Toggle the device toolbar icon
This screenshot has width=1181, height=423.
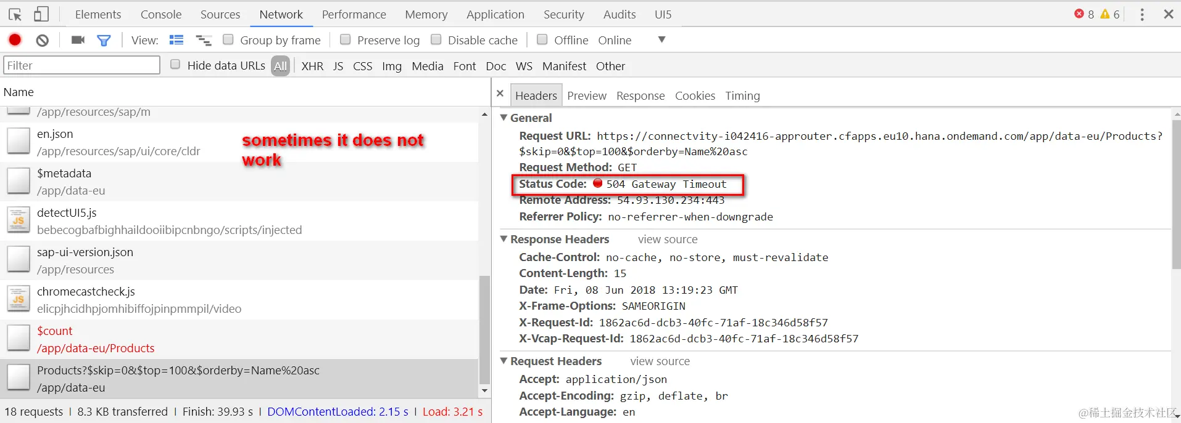coord(41,14)
